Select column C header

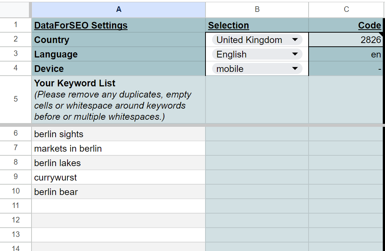coord(346,9)
